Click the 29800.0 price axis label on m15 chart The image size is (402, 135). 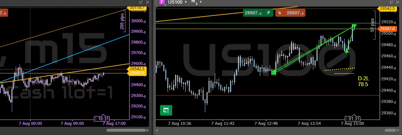pos(138,42)
